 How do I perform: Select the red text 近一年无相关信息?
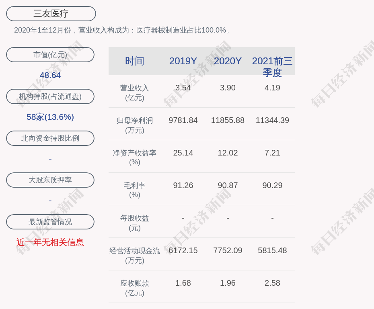(x=50, y=243)
